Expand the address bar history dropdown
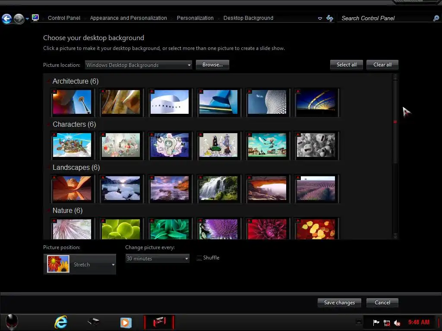Viewport: 442px width, 331px height. tap(320, 18)
